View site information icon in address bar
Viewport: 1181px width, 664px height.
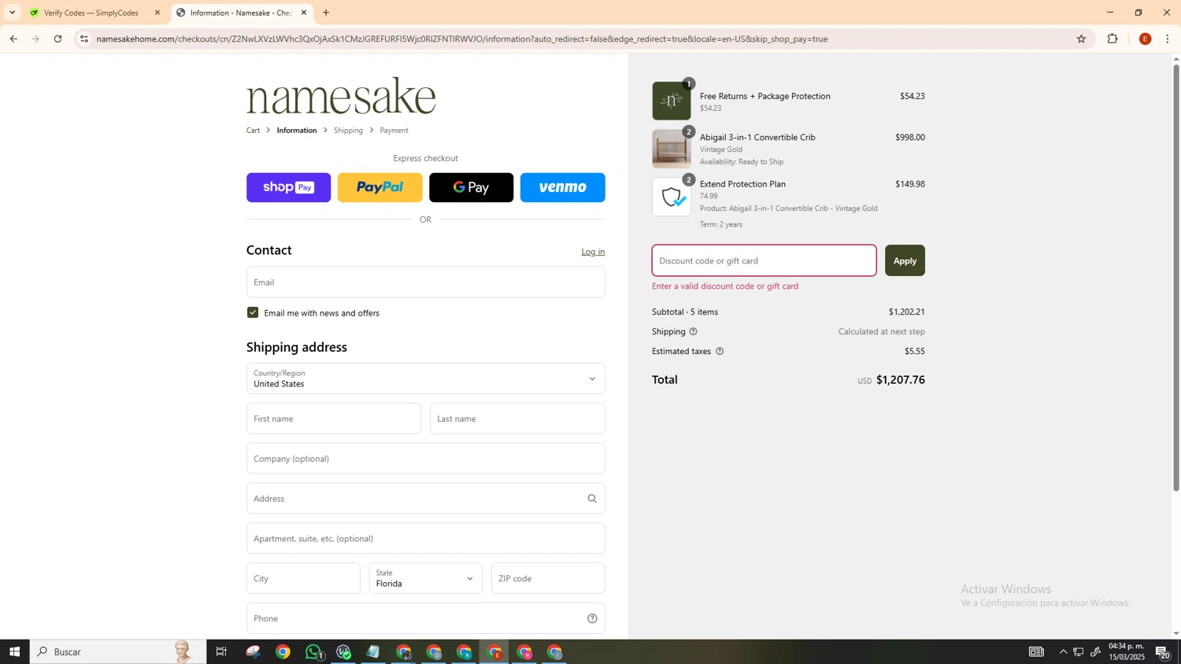(x=84, y=39)
